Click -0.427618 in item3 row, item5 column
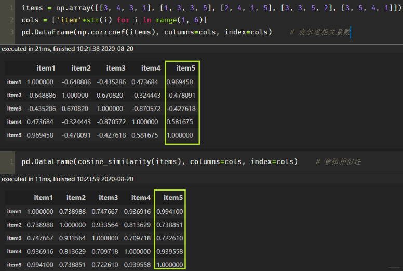The image size is (403, 271). click(x=181, y=109)
